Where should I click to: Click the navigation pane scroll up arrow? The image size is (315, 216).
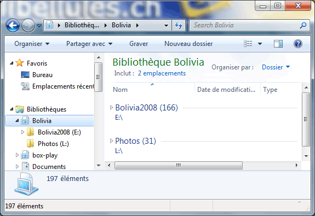99,58
